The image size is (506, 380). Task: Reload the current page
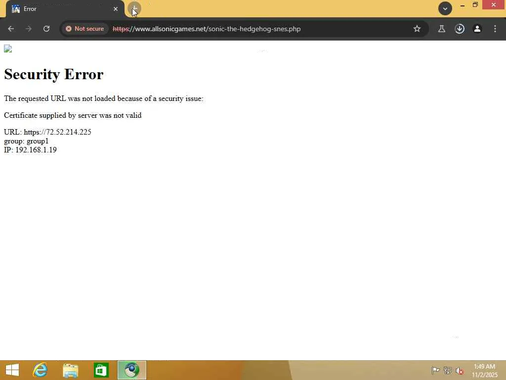46,29
